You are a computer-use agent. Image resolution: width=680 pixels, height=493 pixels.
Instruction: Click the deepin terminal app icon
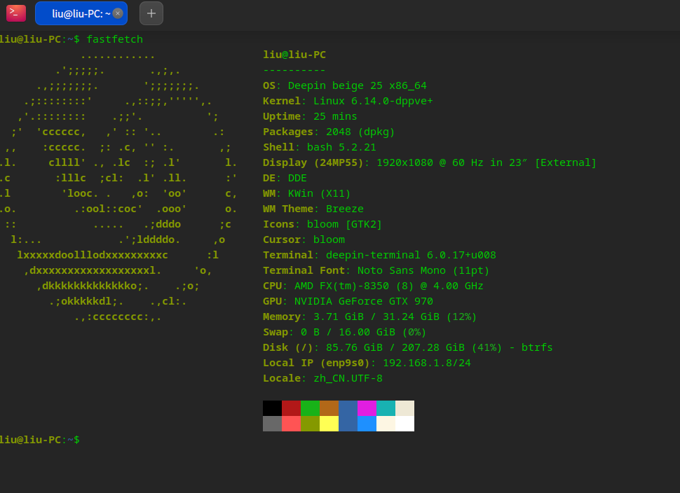16,13
